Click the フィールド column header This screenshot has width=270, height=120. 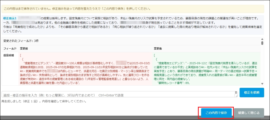coord(10,49)
